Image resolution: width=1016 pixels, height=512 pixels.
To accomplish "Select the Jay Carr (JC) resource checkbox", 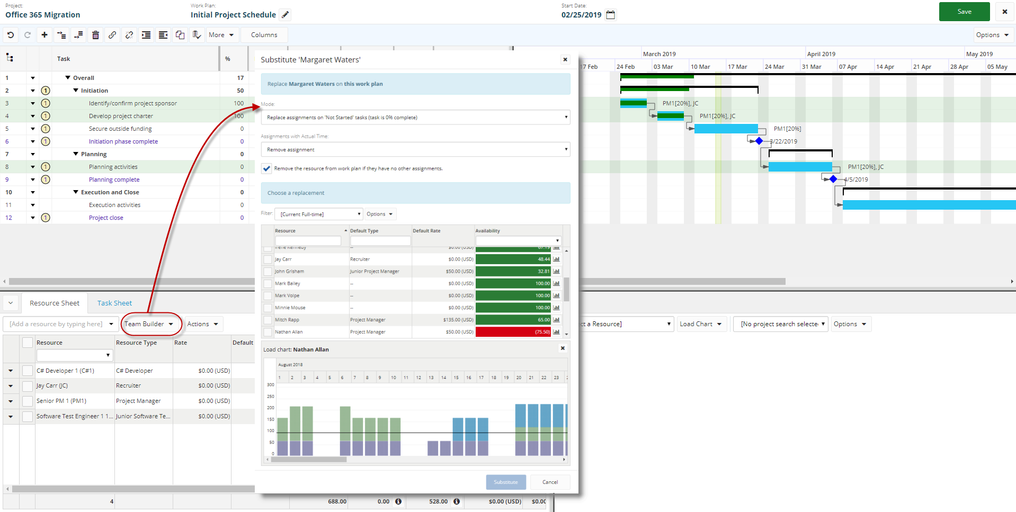I will click(x=28, y=386).
